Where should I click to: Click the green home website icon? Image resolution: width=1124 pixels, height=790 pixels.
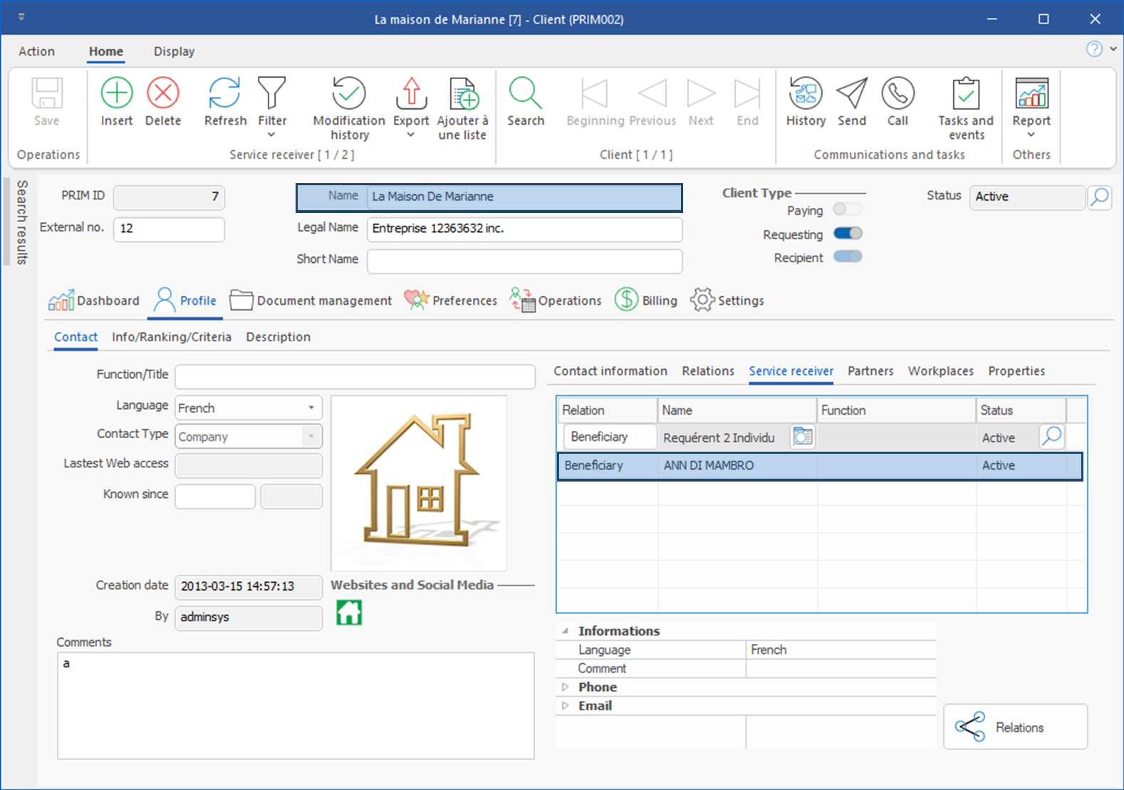[x=349, y=613]
